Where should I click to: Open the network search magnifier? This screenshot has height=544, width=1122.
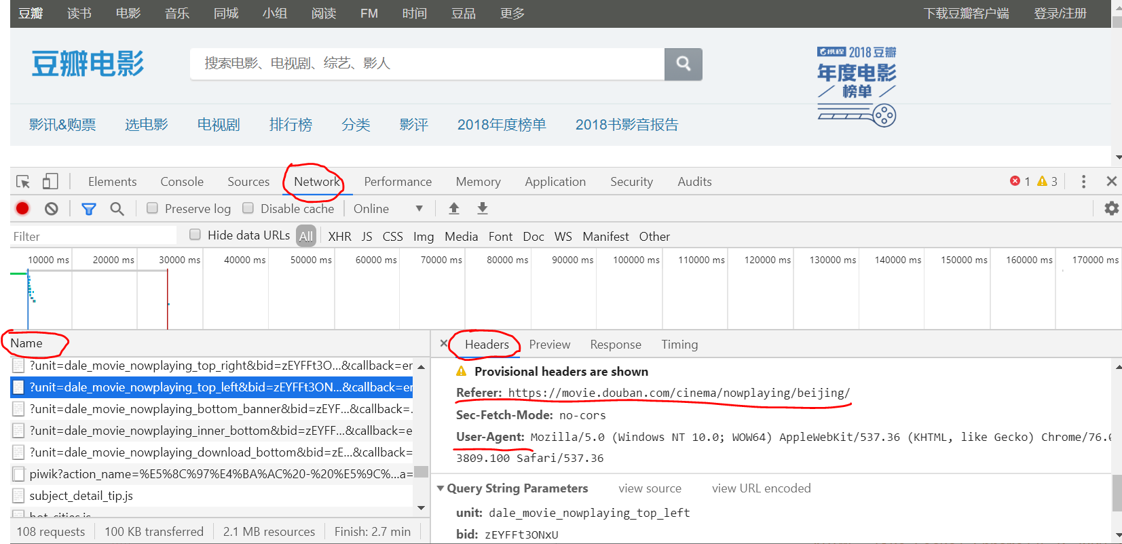pos(117,209)
